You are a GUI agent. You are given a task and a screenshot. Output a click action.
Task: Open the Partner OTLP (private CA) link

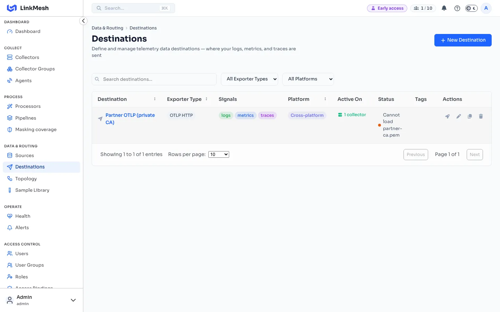pos(130,119)
